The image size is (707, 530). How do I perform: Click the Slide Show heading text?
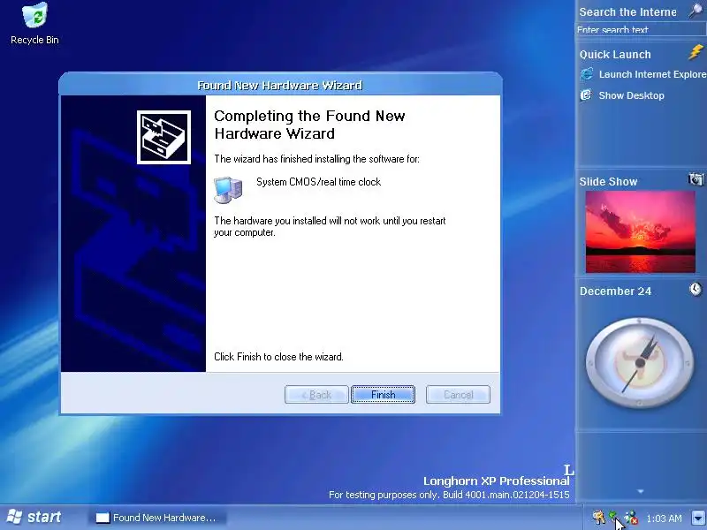pos(608,182)
